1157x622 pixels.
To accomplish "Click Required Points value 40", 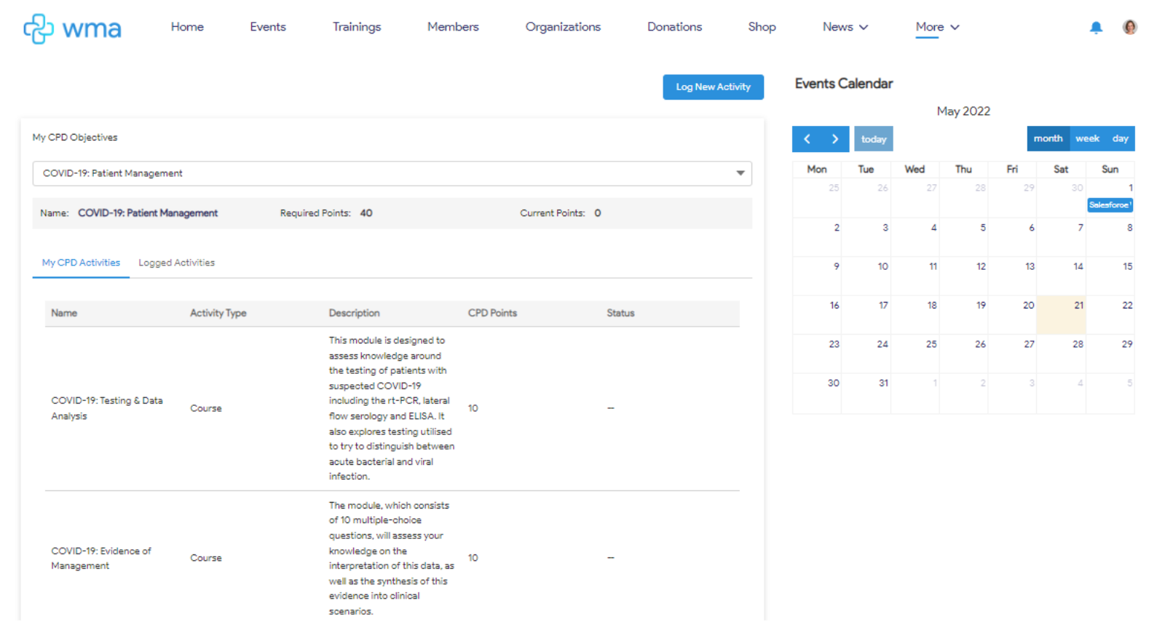I will click(x=366, y=213).
